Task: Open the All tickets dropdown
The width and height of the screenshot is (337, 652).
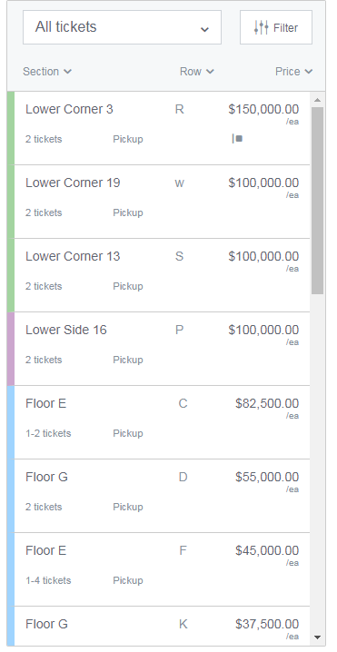Action: coord(122,27)
